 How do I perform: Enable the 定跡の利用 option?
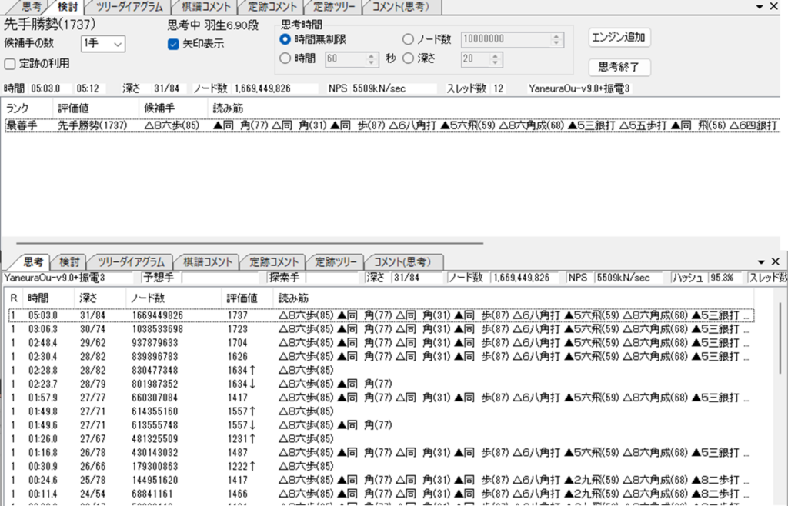pyautogui.click(x=8, y=62)
